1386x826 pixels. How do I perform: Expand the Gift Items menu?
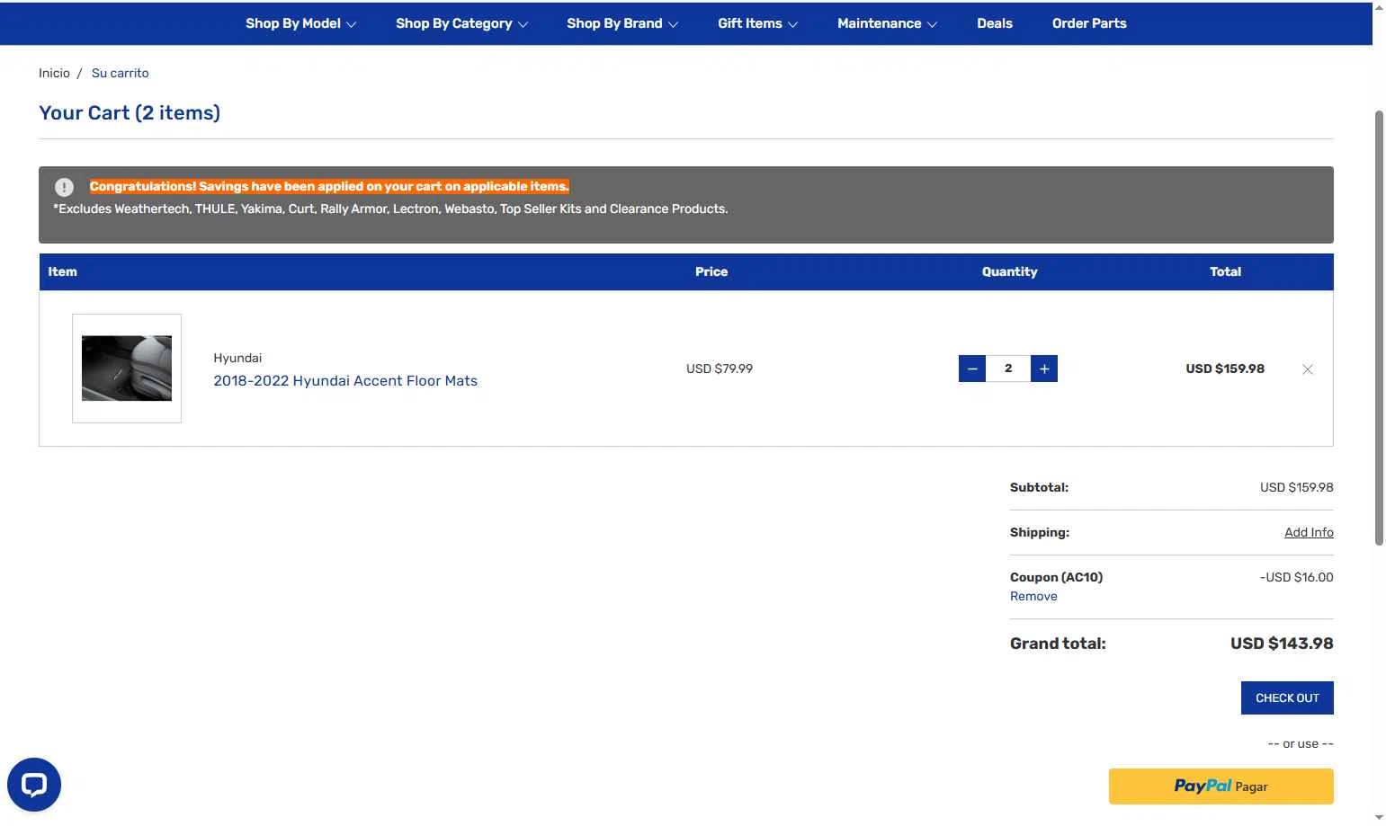[x=757, y=23]
